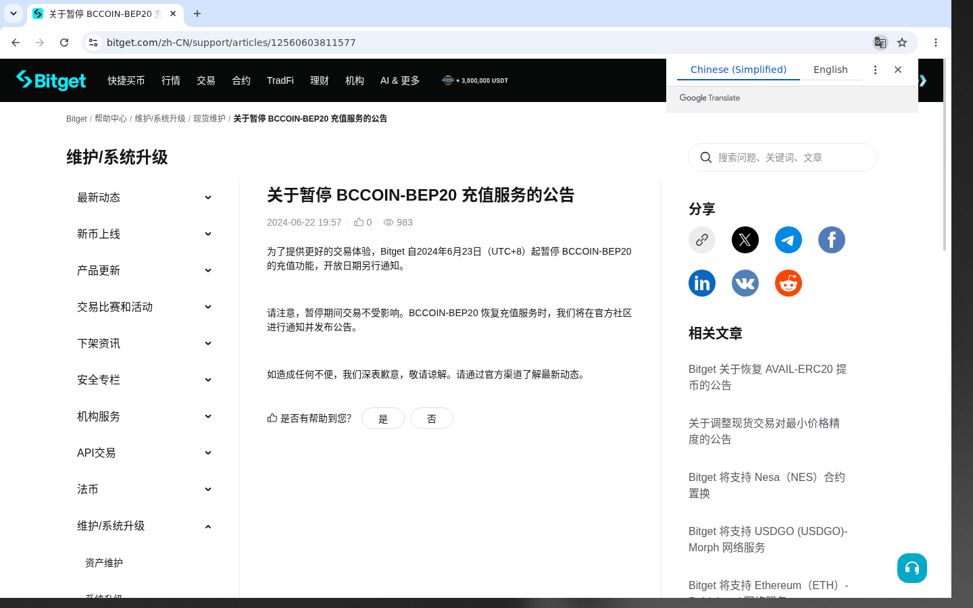The width and height of the screenshot is (973, 608).
Task: Open the 交易 nav menu
Action: [x=206, y=80]
